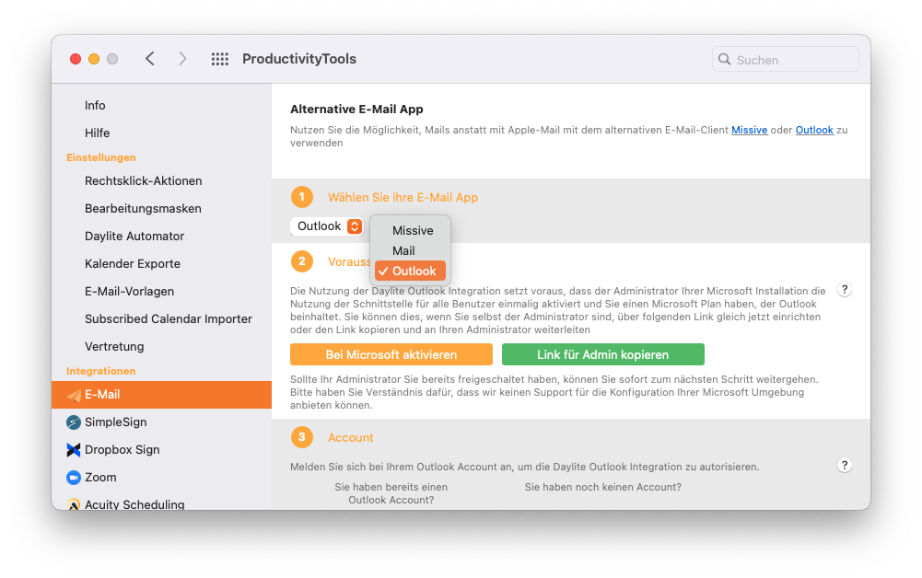Go back with the left chevron
The image size is (922, 578).
150,59
